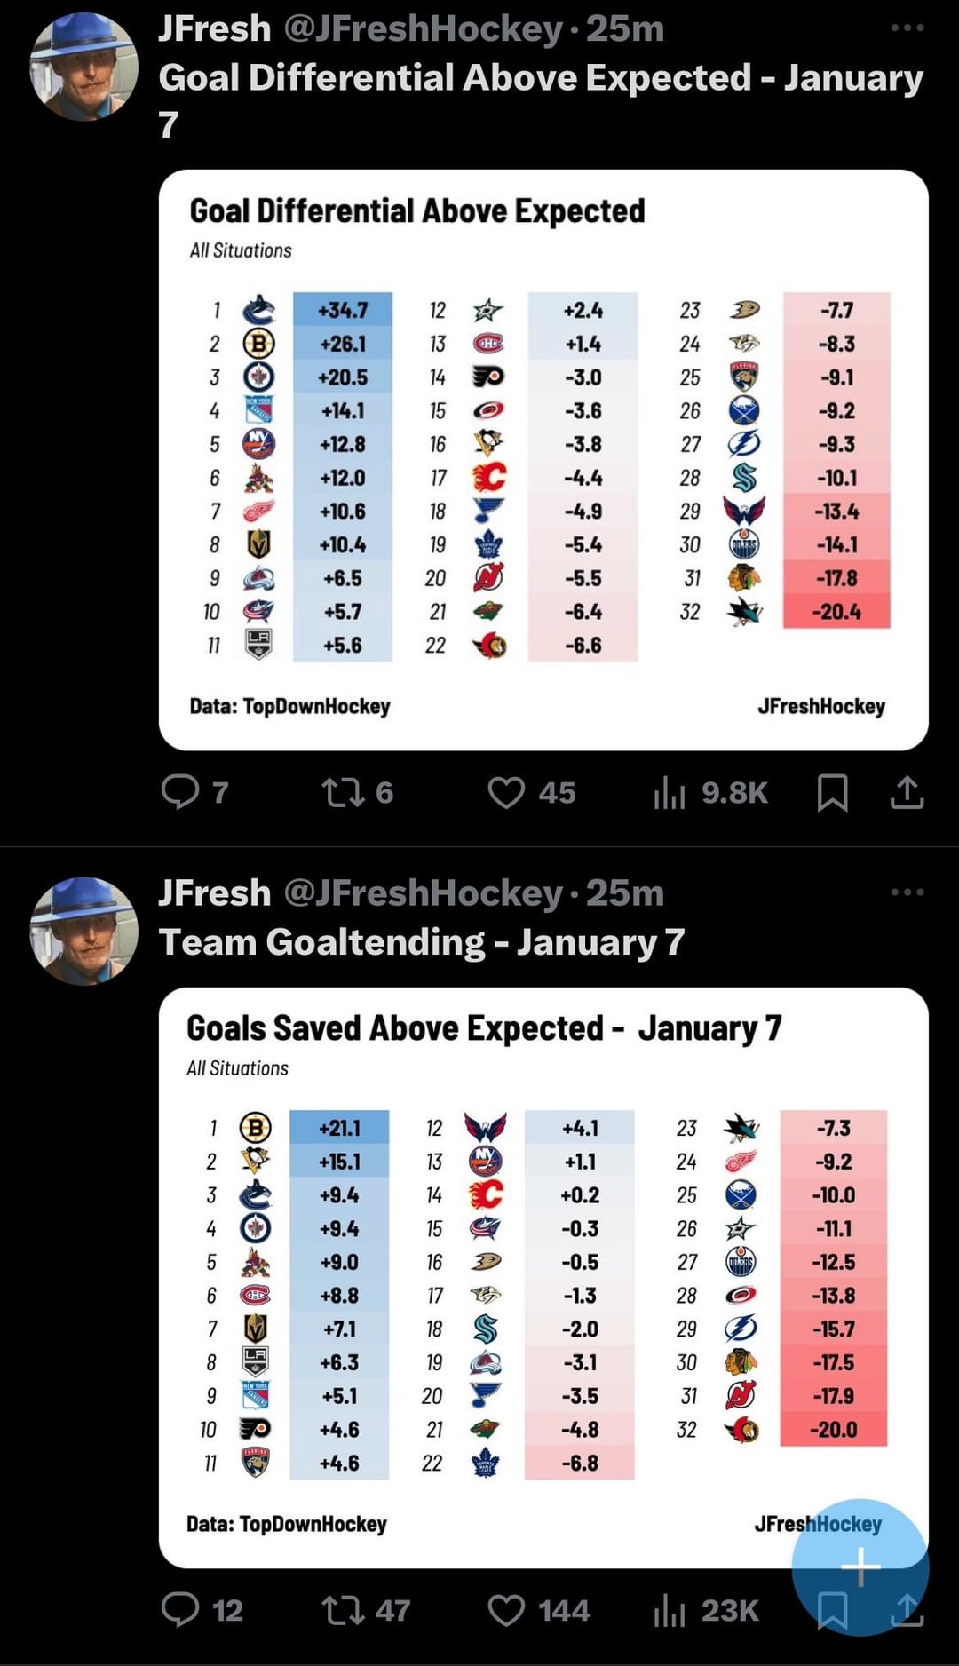This screenshot has height=1666, width=959.
Task: Like the Team Goaltending tweet
Action: pyautogui.click(x=506, y=1609)
